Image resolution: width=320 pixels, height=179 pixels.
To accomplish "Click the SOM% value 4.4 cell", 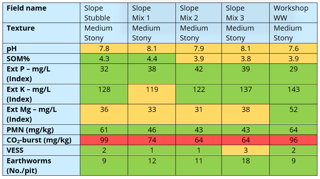I will [151, 58].
